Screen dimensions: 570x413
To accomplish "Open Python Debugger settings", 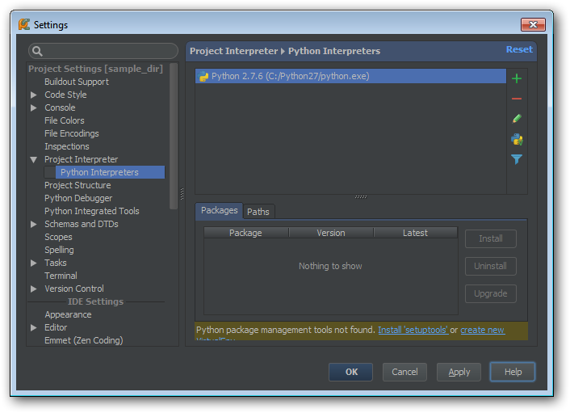I will (78, 198).
